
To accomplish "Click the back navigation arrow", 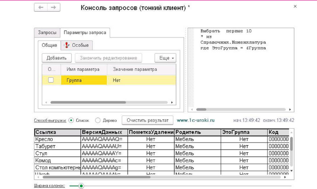I will pos(41,8).
